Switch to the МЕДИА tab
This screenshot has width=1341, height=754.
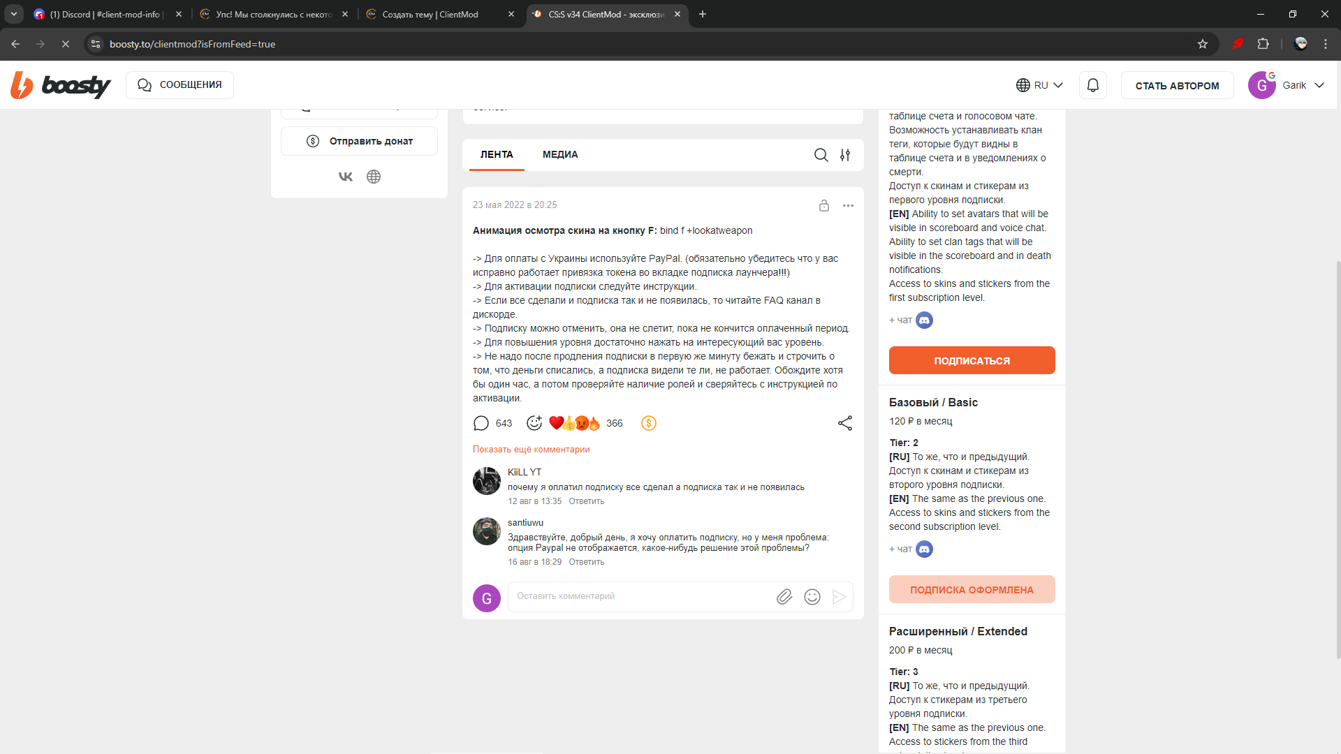point(560,155)
